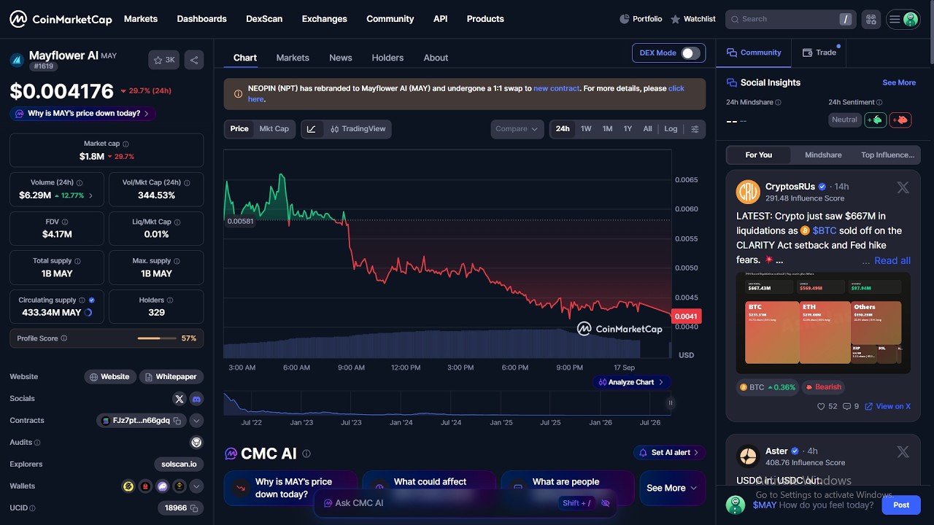This screenshot has width=934, height=525.
Task: Select Mkt Cap view toggle
Action: (274, 129)
